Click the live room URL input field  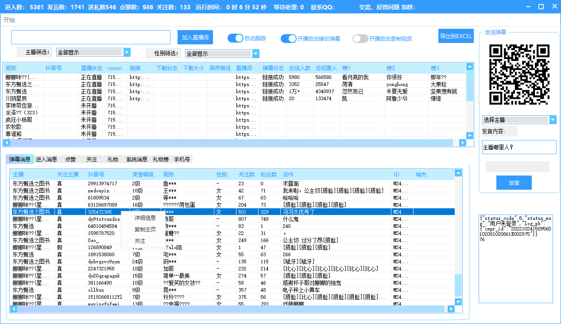91,37
